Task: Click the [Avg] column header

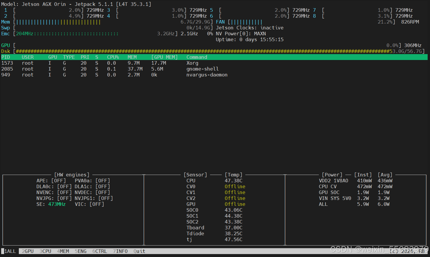Action: [385, 175]
